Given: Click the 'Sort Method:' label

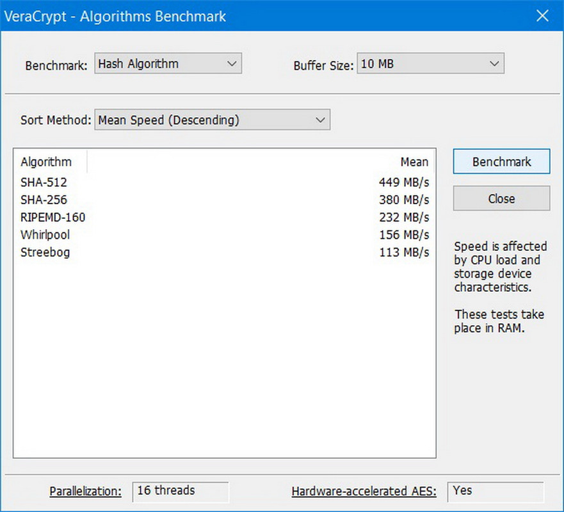Looking at the screenshot, I should point(56,120).
